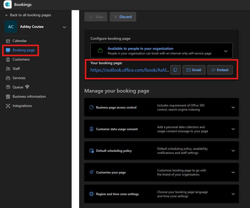Viewport: 250px width, 208px height.
Task: Select Booking page in the left navigation
Action: [x=24, y=50]
